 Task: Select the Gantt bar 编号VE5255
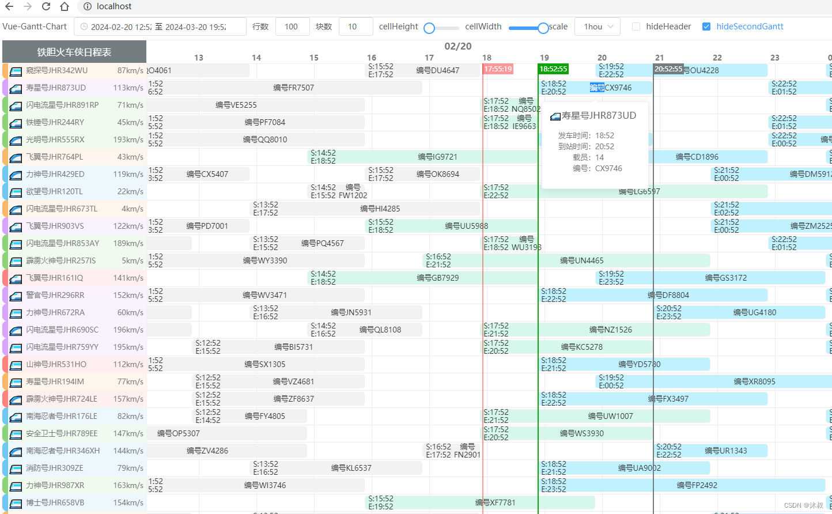pyautogui.click(x=255, y=105)
